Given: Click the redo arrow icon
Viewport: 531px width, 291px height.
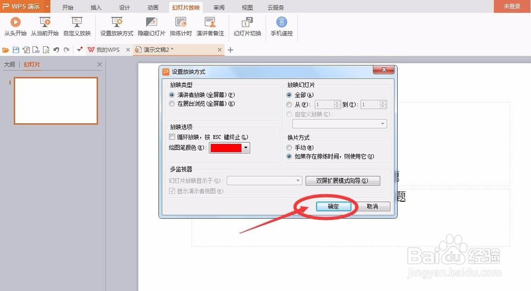Looking at the screenshot, I should tap(66, 50).
